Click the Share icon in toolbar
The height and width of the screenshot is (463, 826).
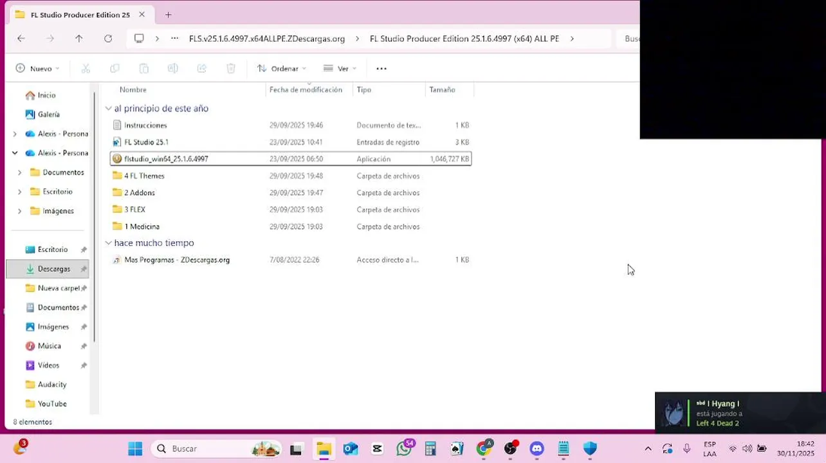(x=201, y=68)
